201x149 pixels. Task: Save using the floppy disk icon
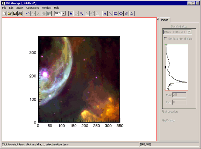pyautogui.click(x=15, y=14)
